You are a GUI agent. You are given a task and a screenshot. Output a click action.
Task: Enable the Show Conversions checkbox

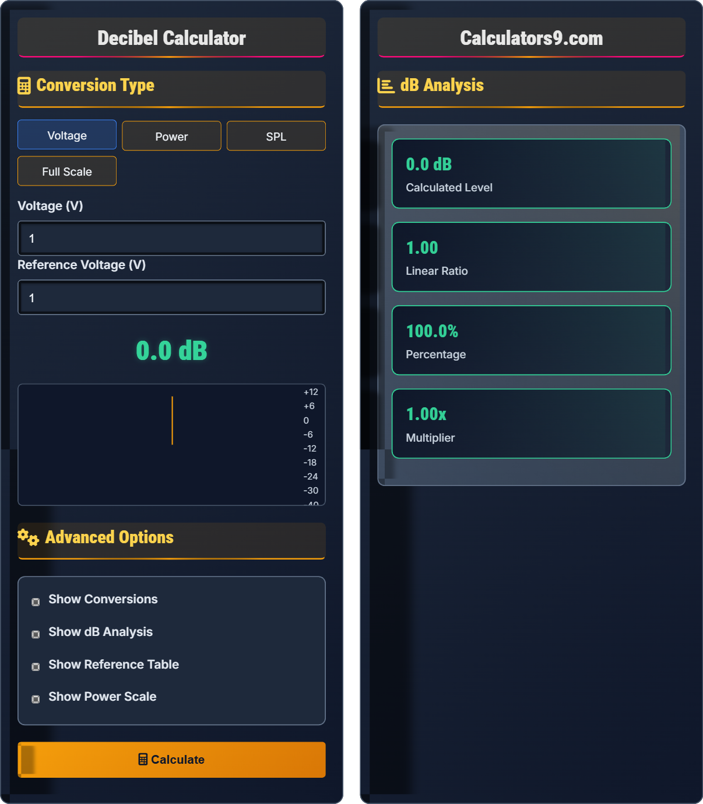(36, 602)
